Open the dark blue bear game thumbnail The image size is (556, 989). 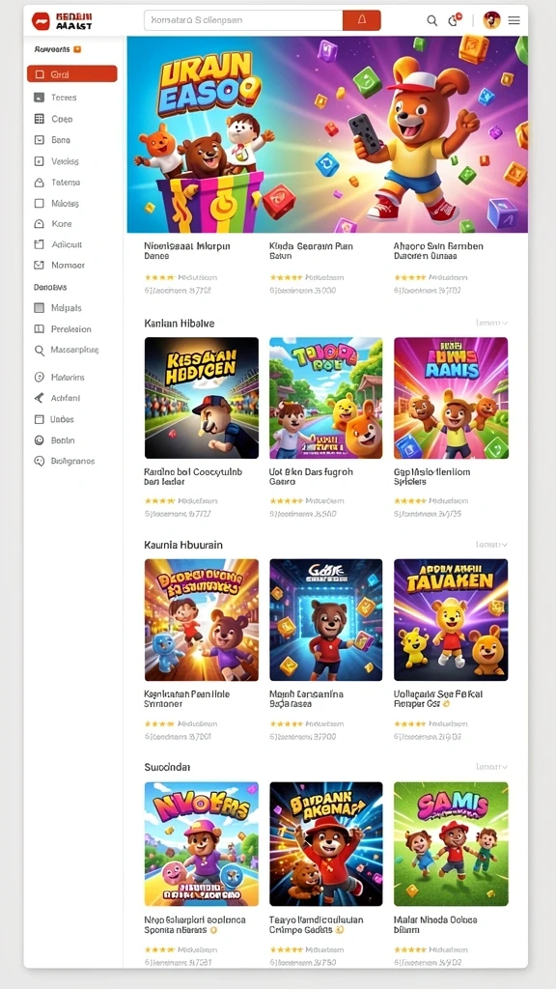[x=326, y=619]
